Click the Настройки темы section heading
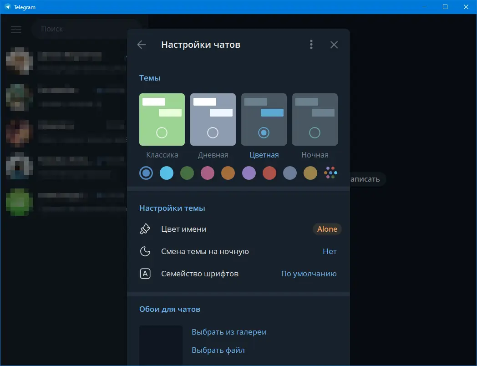 click(172, 208)
